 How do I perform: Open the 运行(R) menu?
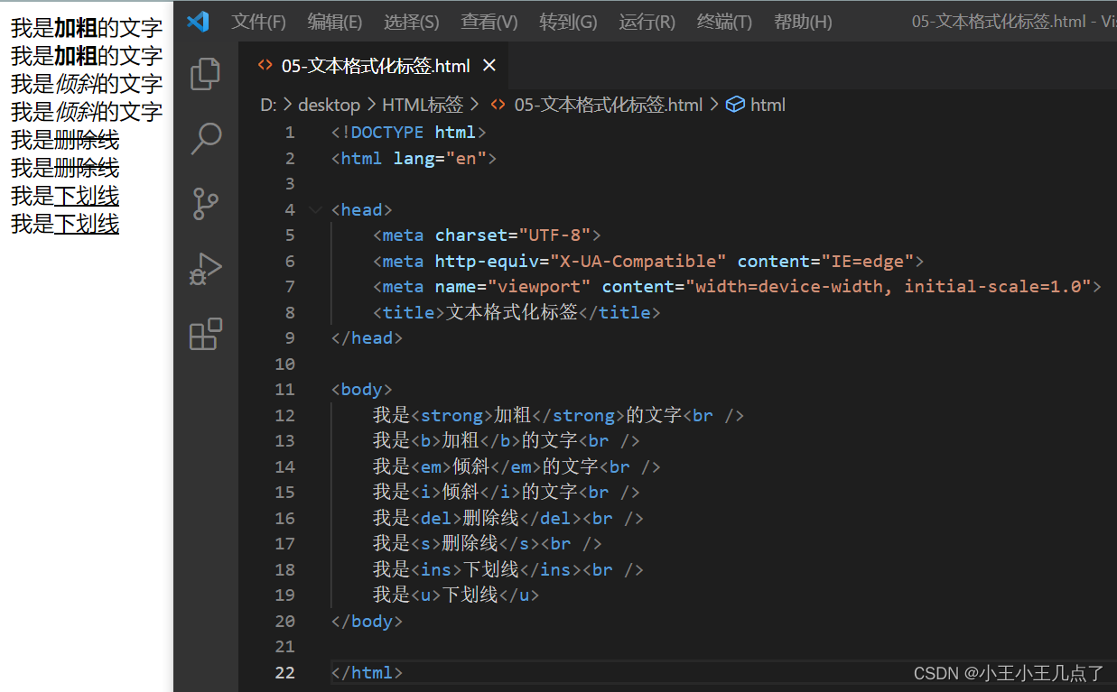click(647, 22)
